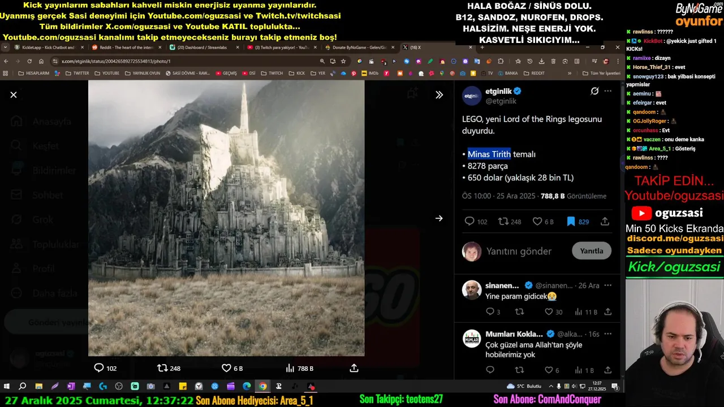The width and height of the screenshot is (724, 407).
Task: Open the etginlik profile name link
Action: pos(498,91)
